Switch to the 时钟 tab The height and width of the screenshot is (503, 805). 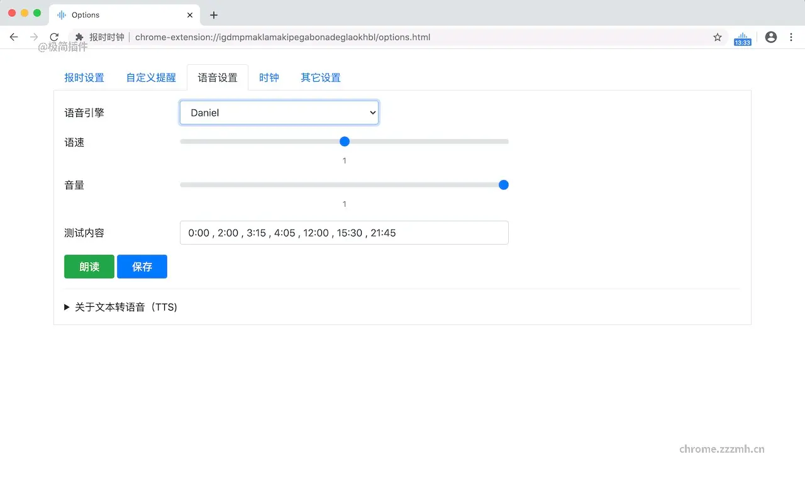(269, 77)
